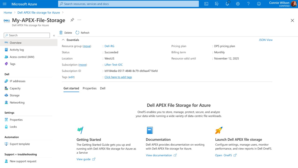
Task: Open Export template menu item
Action: (x=20, y=144)
